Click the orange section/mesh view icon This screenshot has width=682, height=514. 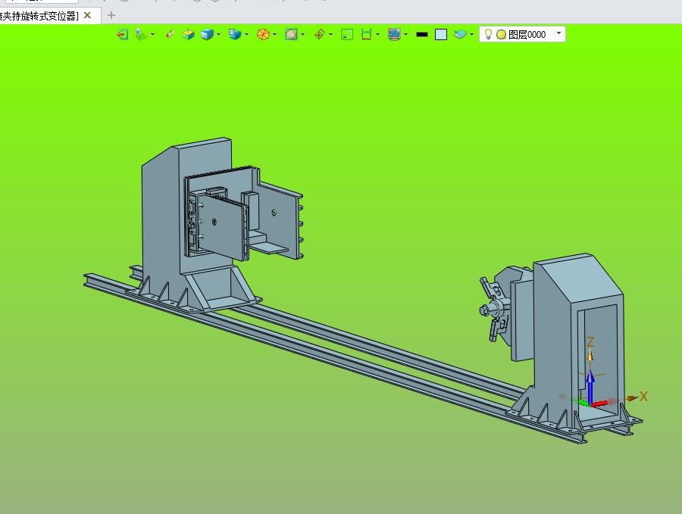(263, 34)
